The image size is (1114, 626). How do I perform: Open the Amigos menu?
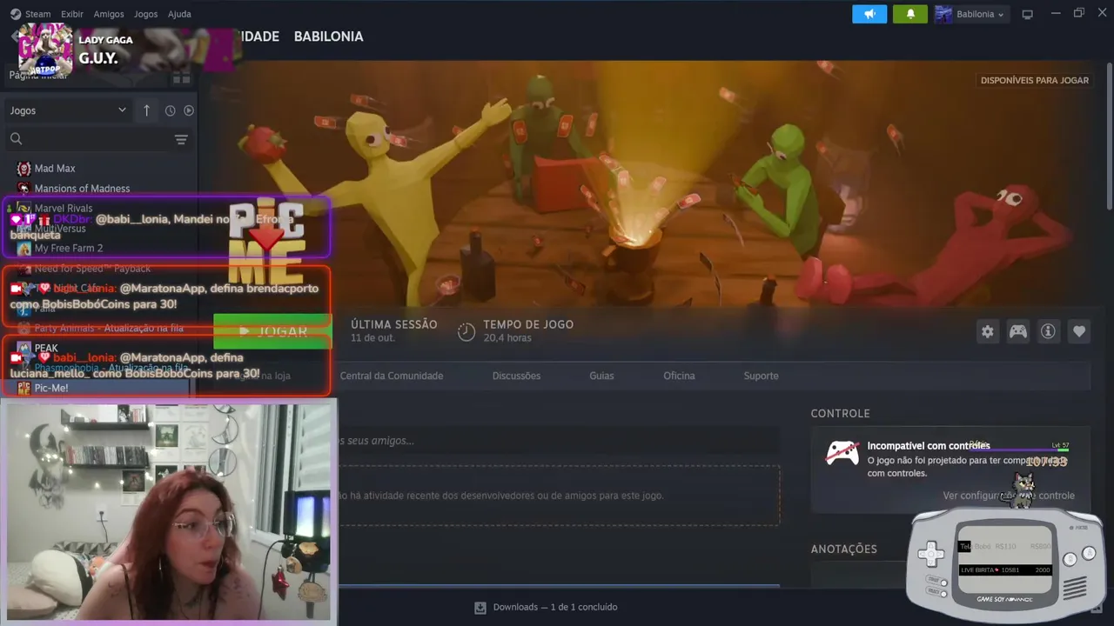[109, 14]
